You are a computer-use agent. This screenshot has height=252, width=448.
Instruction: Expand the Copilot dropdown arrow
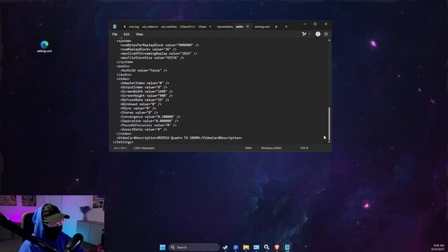tap(309, 34)
